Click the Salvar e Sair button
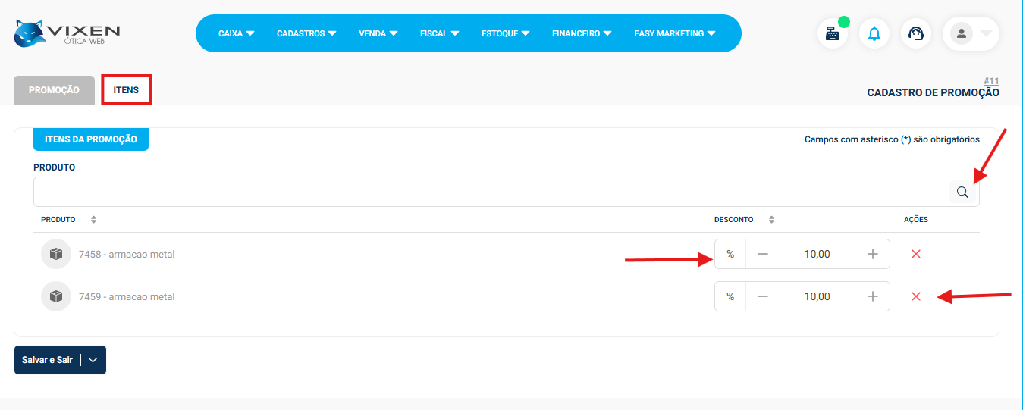This screenshot has width=1023, height=410. [x=47, y=360]
